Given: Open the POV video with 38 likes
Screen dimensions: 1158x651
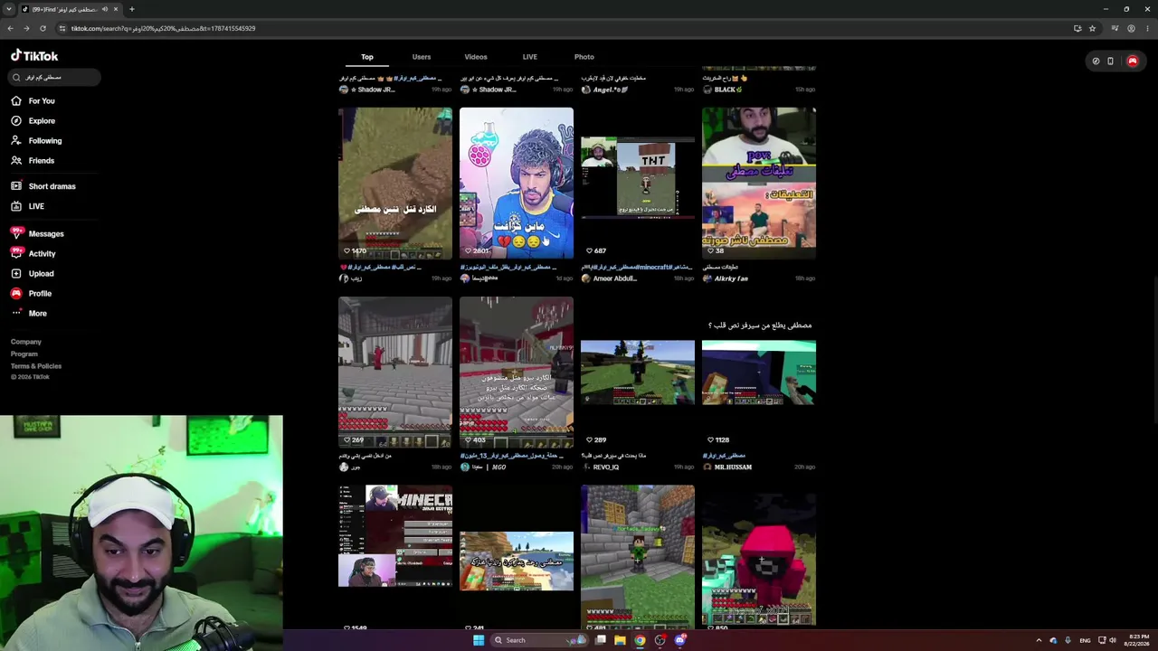Looking at the screenshot, I should click(759, 184).
